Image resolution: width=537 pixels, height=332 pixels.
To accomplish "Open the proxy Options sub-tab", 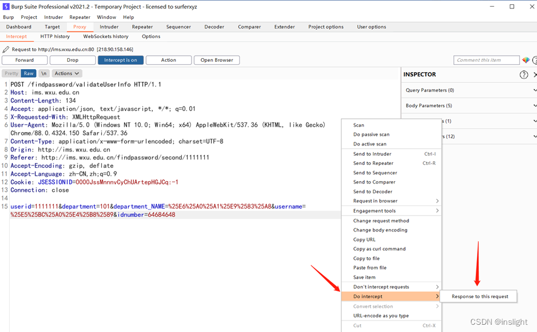I will point(151,36).
